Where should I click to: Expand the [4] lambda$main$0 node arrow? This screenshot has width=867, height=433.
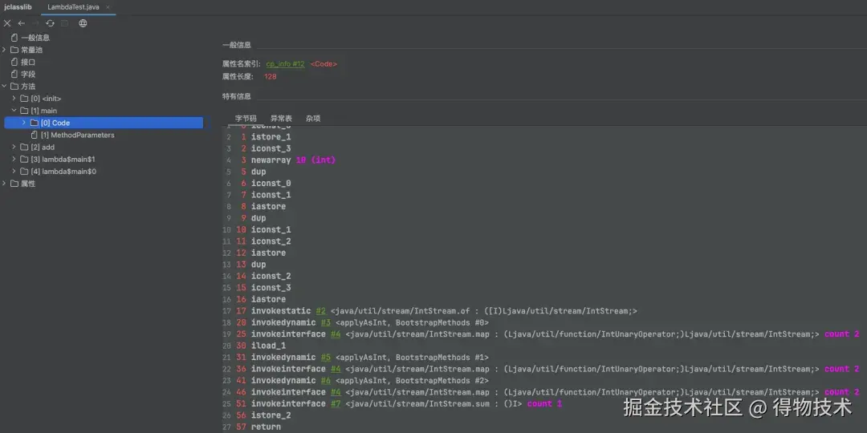pos(14,172)
